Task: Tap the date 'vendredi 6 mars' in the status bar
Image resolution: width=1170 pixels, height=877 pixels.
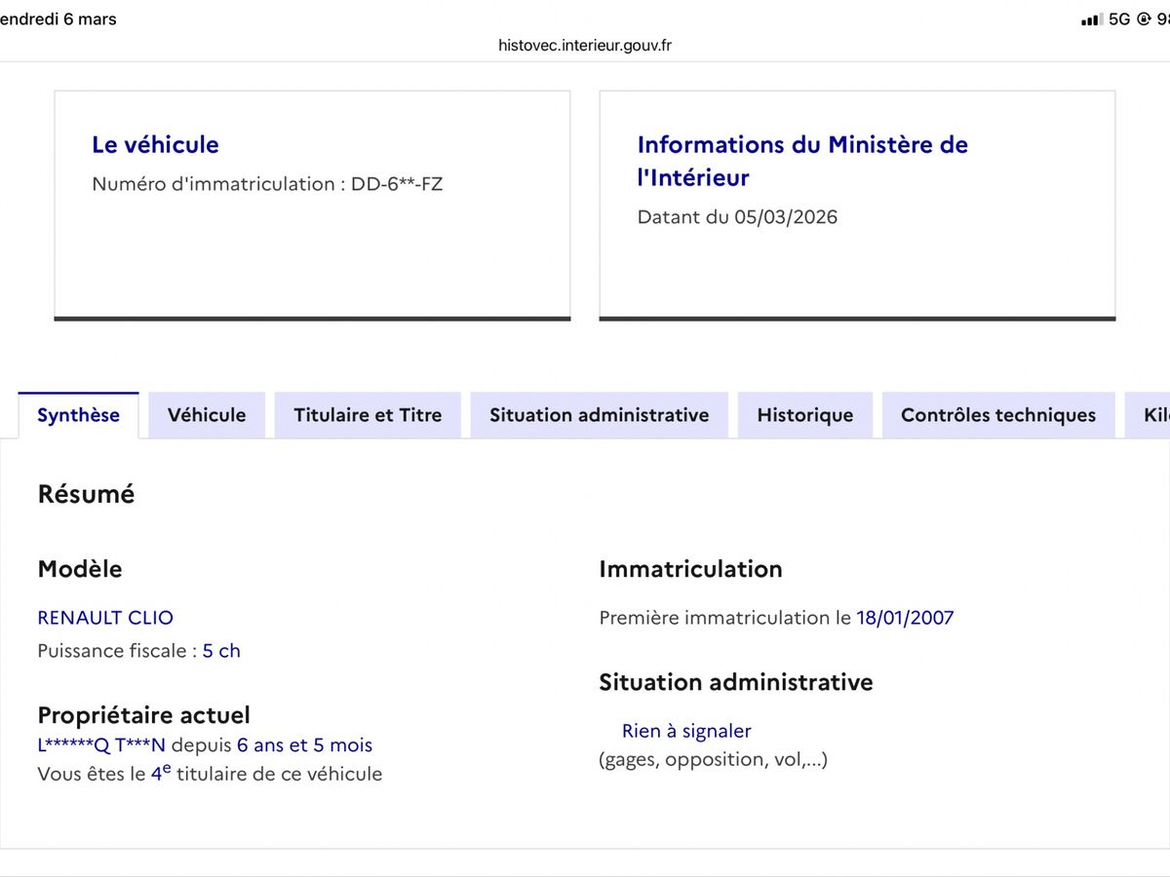Action: pos(58,18)
